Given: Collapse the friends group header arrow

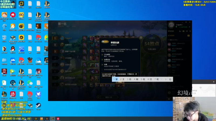Looking at the screenshot, I should pos(168,40).
